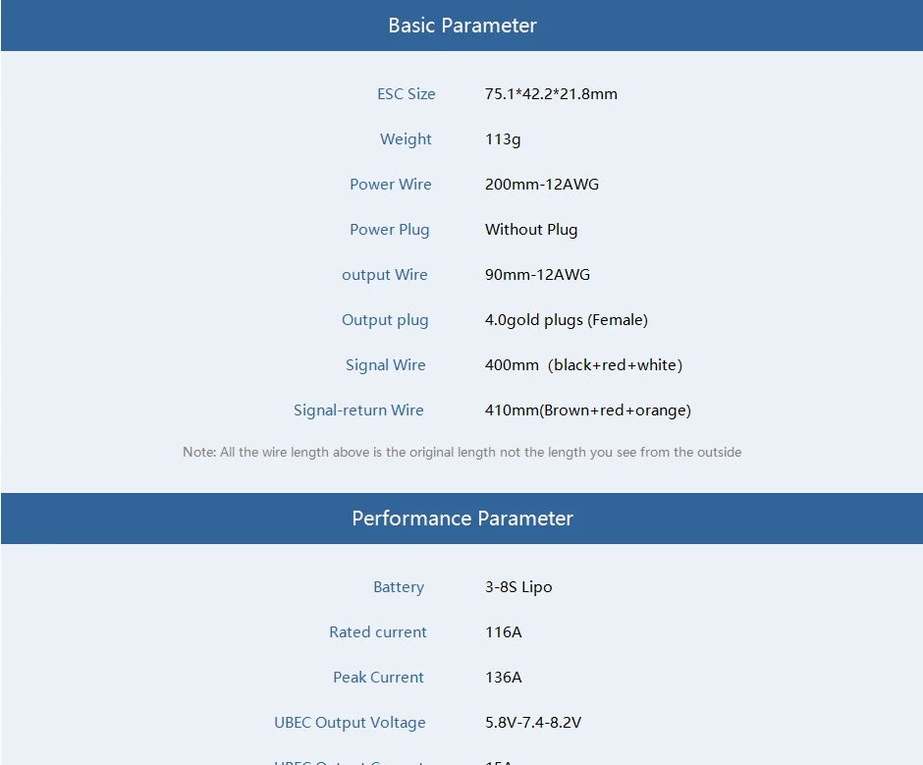Click the Signal Wire label

385,365
